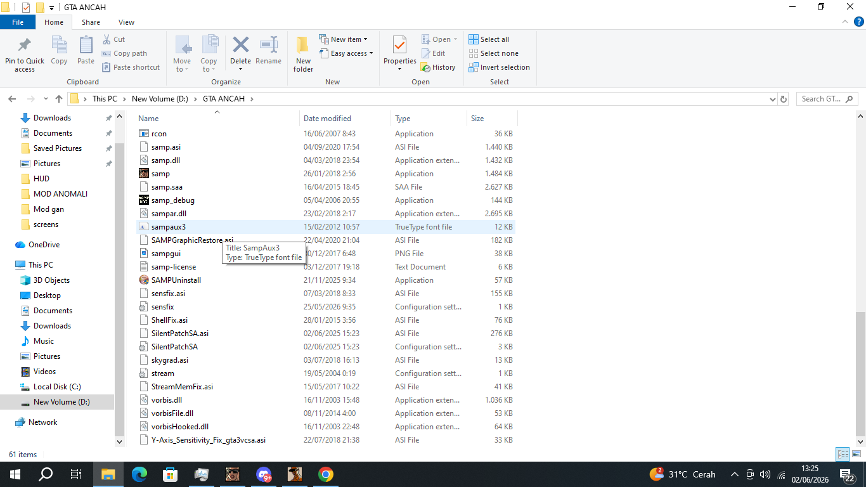Click the Up one level arrow
The image size is (866, 487).
(59, 99)
